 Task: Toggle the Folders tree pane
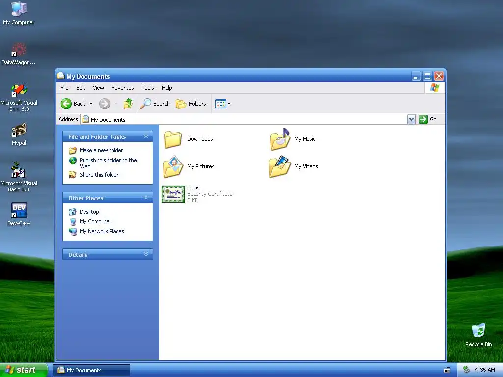pos(191,104)
